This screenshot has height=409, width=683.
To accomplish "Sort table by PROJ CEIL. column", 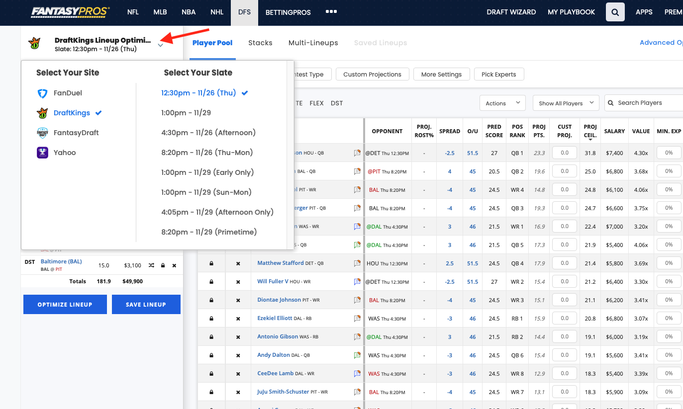I will (590, 131).
